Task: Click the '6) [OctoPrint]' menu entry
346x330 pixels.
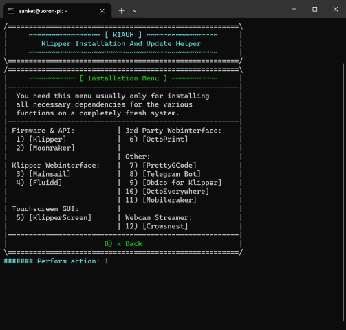Action: pos(158,139)
